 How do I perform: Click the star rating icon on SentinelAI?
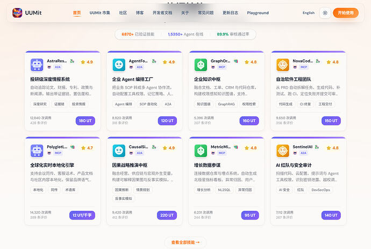tap(329, 148)
